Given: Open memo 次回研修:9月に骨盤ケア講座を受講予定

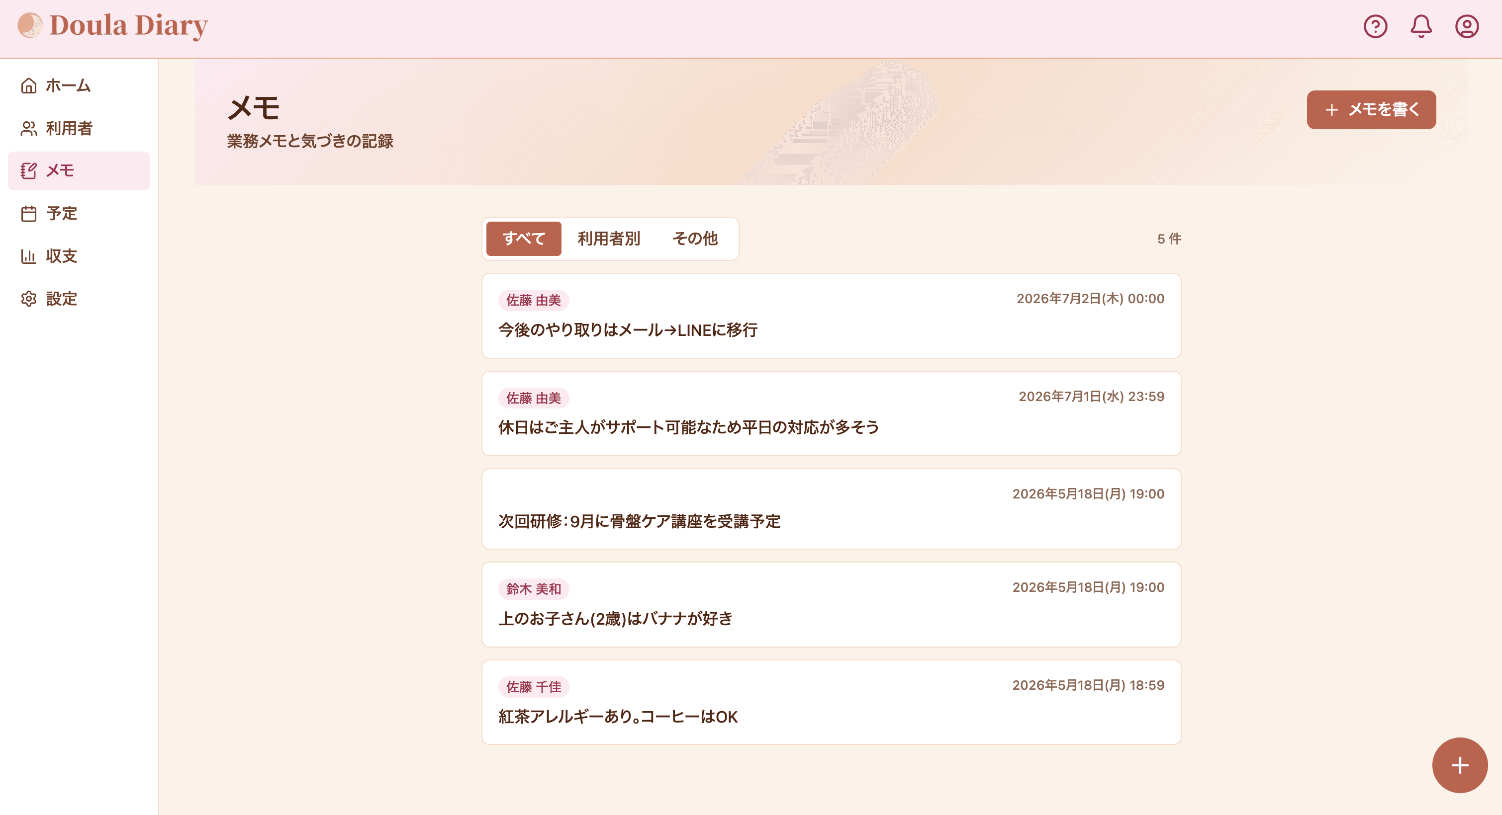Looking at the screenshot, I should (831, 509).
